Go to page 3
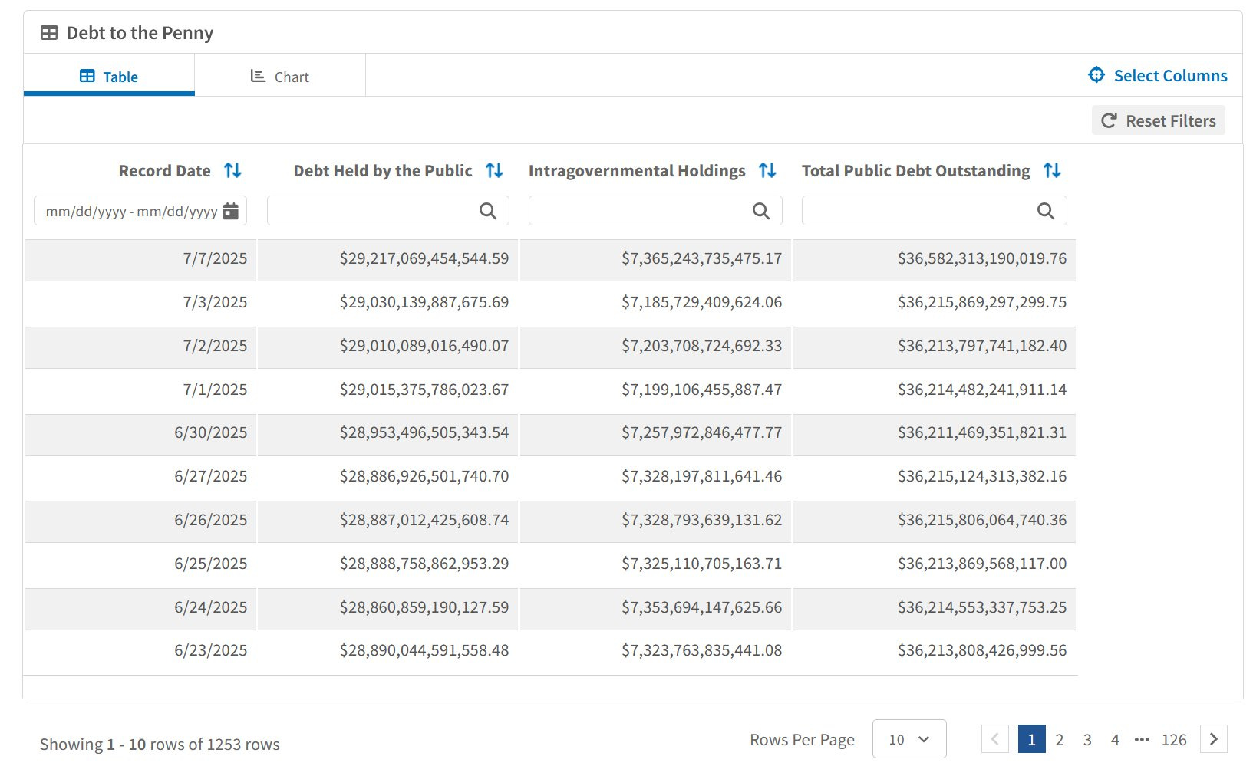This screenshot has width=1253, height=776. pos(1087,739)
